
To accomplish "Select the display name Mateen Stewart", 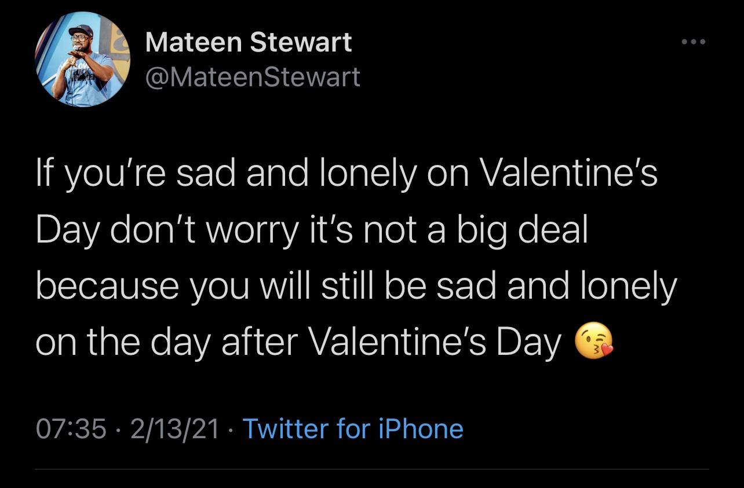I will point(248,41).
